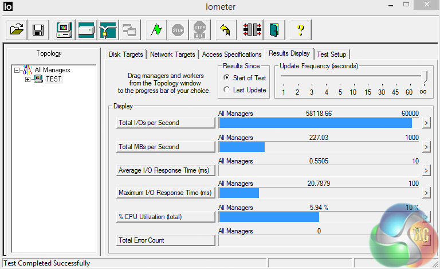Set update frequency to 30 seconds mark
This screenshot has width=440, height=269.
pyautogui.click(x=382, y=92)
